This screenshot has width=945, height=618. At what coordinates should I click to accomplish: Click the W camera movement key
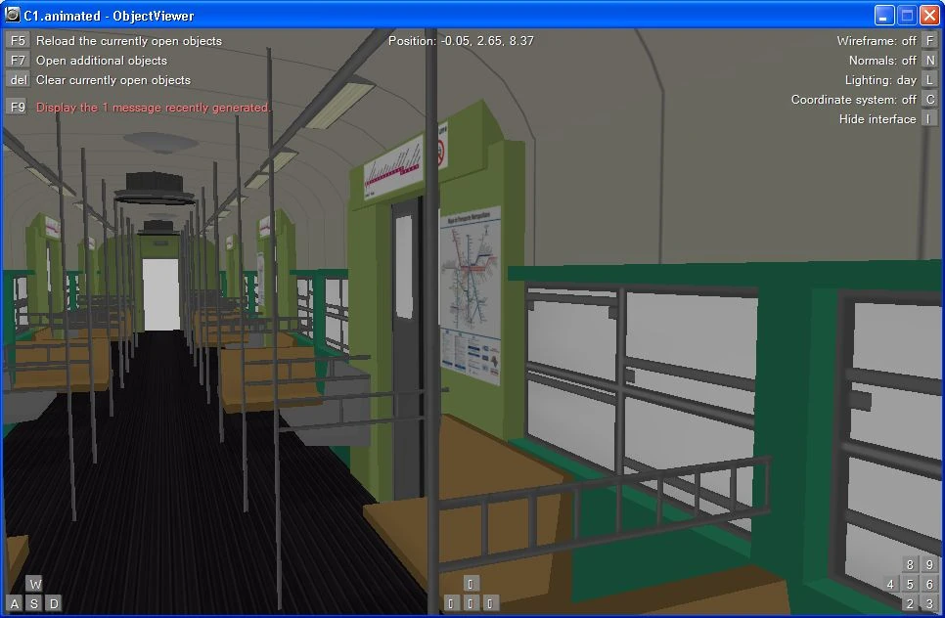point(35,584)
